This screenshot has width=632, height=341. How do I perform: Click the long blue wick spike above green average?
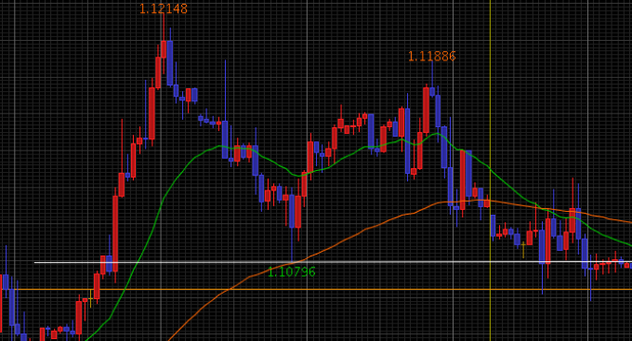point(225,90)
